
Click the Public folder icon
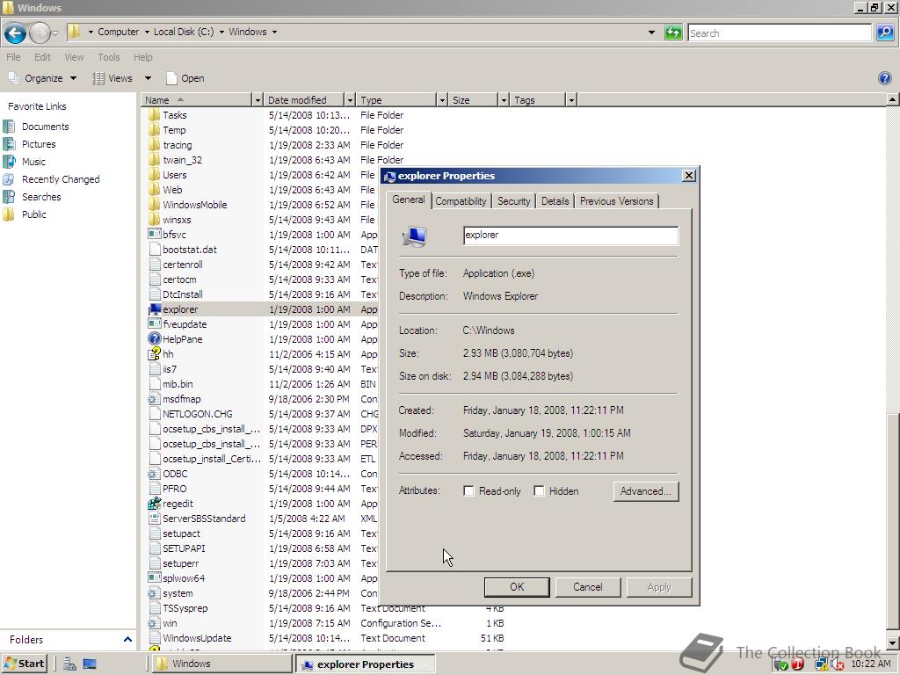[9, 214]
